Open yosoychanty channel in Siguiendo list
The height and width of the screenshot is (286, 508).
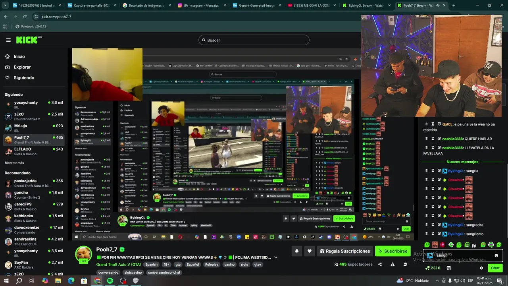tap(33, 105)
